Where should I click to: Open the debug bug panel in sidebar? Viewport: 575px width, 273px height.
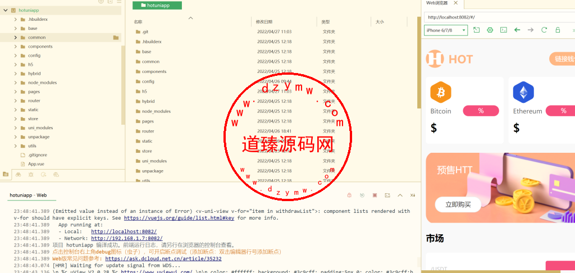pyautogui.click(x=31, y=175)
